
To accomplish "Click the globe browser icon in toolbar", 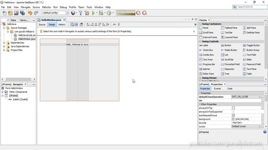I will pos(73,13).
